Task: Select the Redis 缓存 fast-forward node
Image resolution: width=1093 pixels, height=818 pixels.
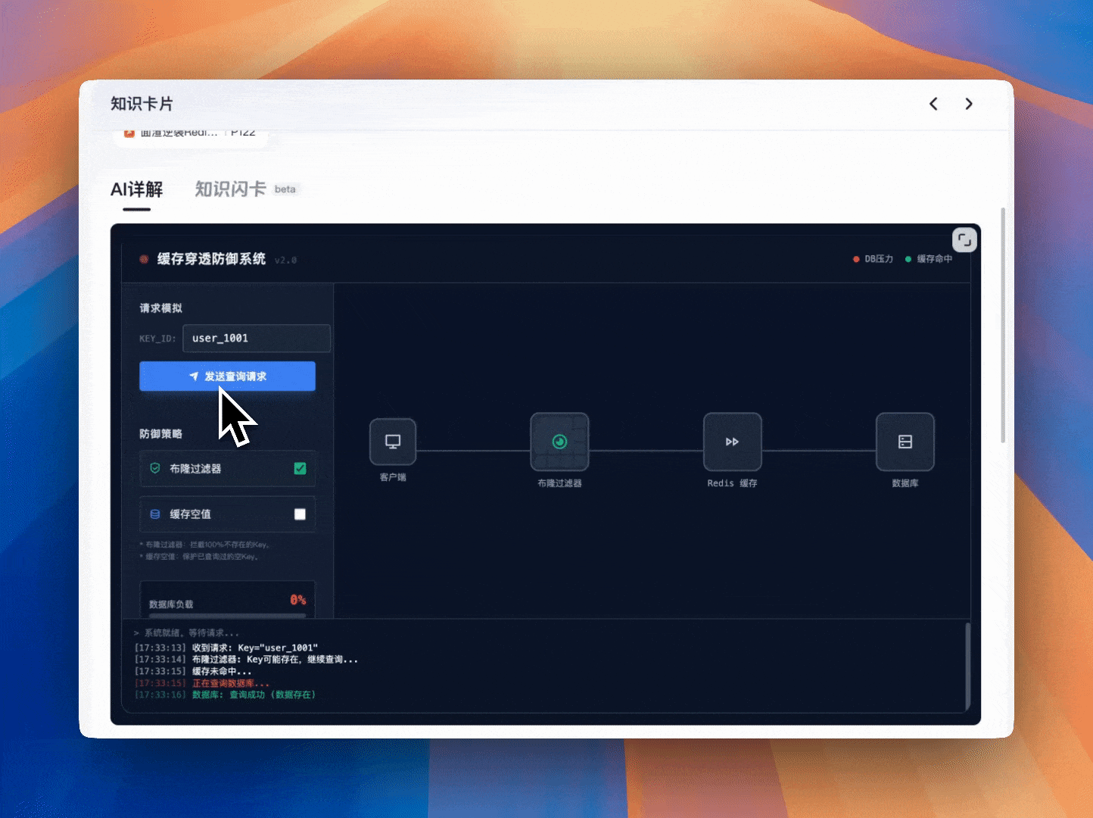Action: 732,442
